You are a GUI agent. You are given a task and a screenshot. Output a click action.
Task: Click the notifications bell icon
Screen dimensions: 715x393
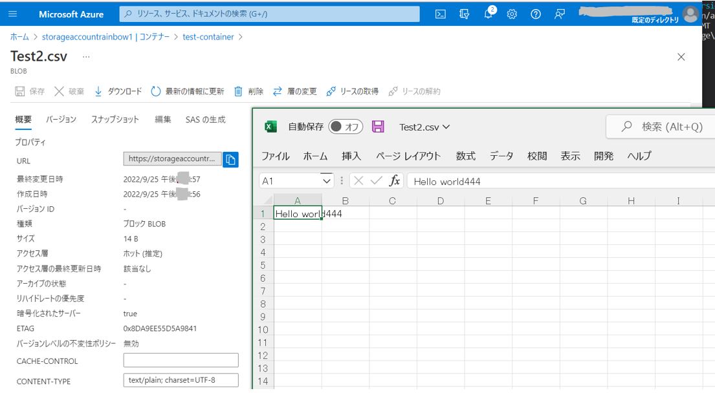(489, 14)
